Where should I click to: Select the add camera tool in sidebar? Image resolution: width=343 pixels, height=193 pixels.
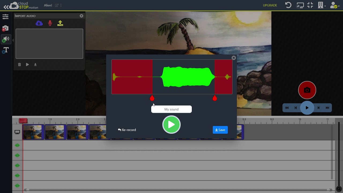5,28
